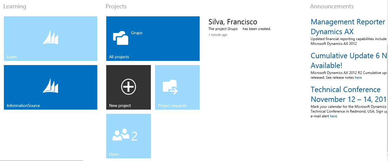Viewport: 388px width, 161px height.
Task: Click the horizontal scrollbar at the bottom
Action: point(41,160)
